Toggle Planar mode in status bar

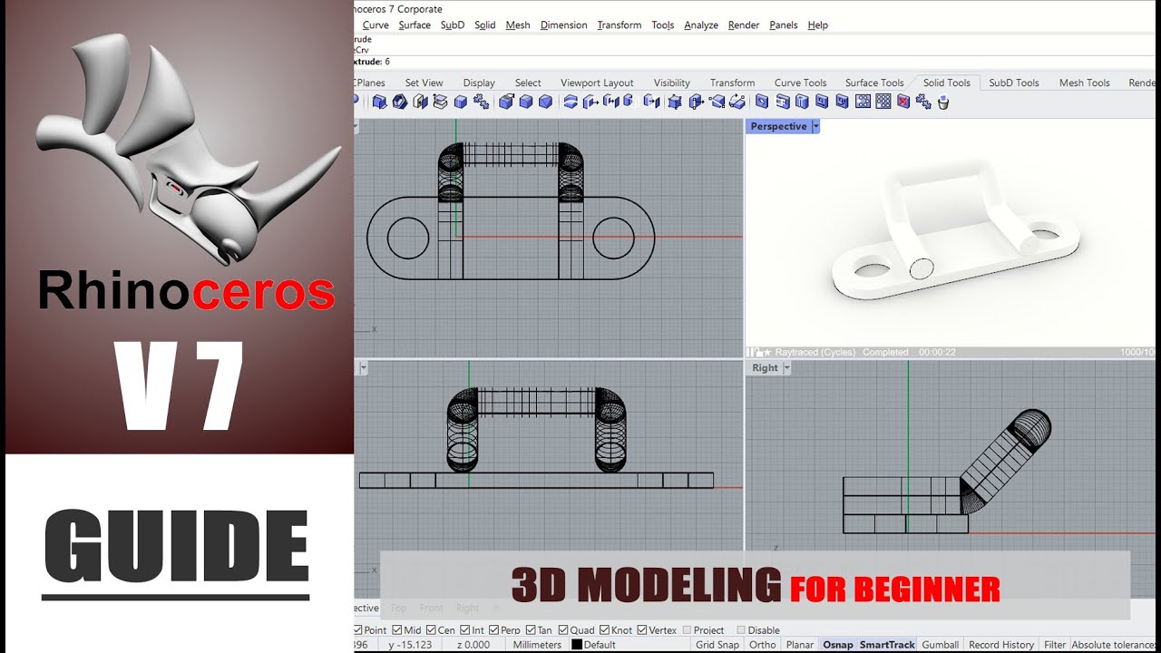(x=800, y=645)
